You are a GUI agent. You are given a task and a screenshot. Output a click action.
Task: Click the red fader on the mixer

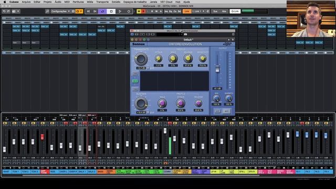(42, 137)
